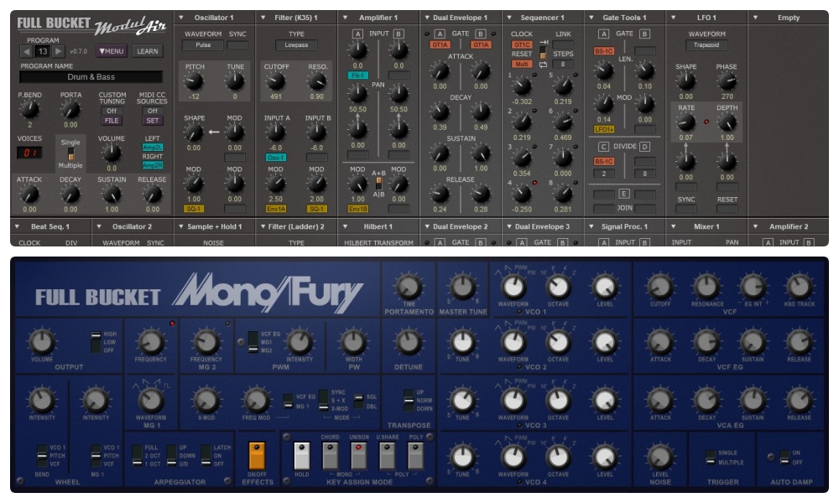Open the Flt-1 input source in Amplifier 1

coord(357,76)
